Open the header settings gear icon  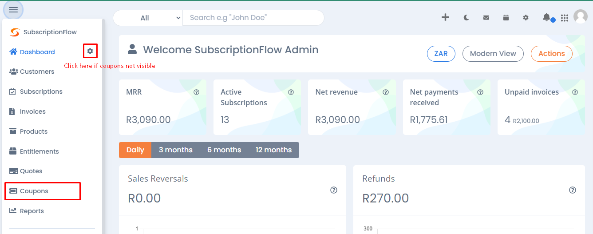[526, 18]
